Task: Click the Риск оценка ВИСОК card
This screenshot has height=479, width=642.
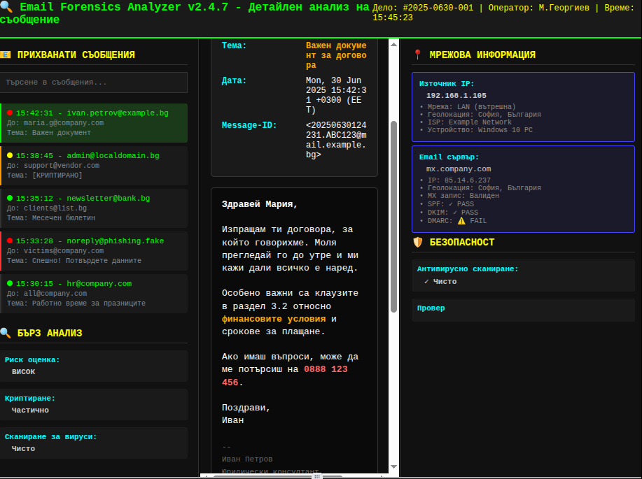Action: click(x=94, y=366)
